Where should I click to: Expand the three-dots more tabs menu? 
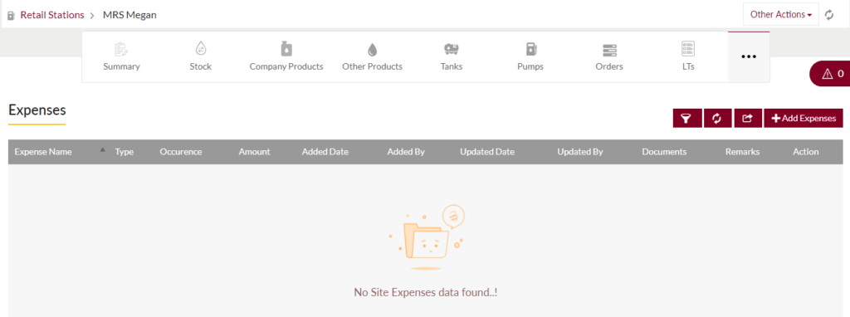(x=749, y=57)
